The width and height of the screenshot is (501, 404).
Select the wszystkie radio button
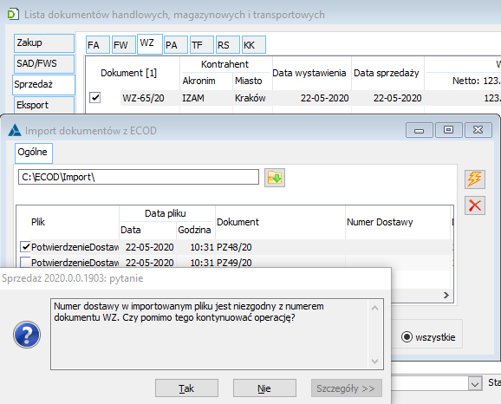point(407,337)
